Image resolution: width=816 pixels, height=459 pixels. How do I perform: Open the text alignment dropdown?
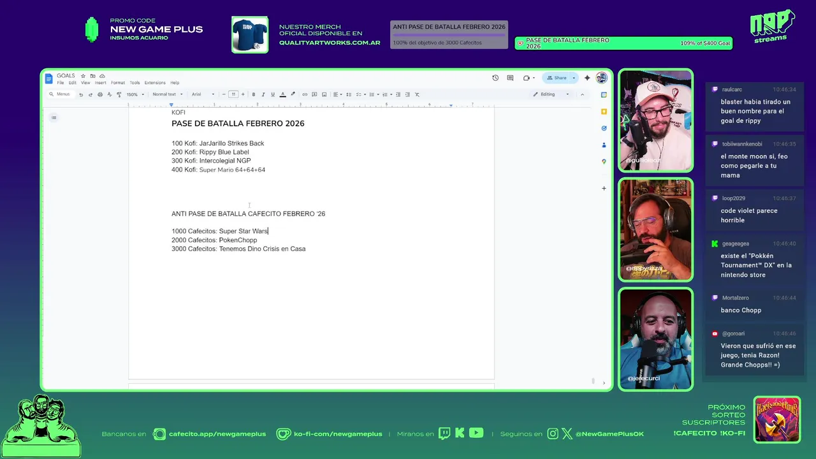pyautogui.click(x=338, y=94)
